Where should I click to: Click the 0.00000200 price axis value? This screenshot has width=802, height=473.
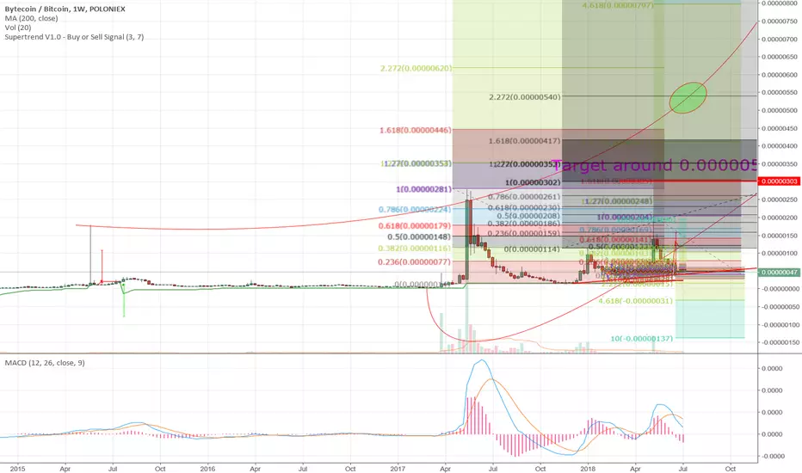click(x=780, y=218)
